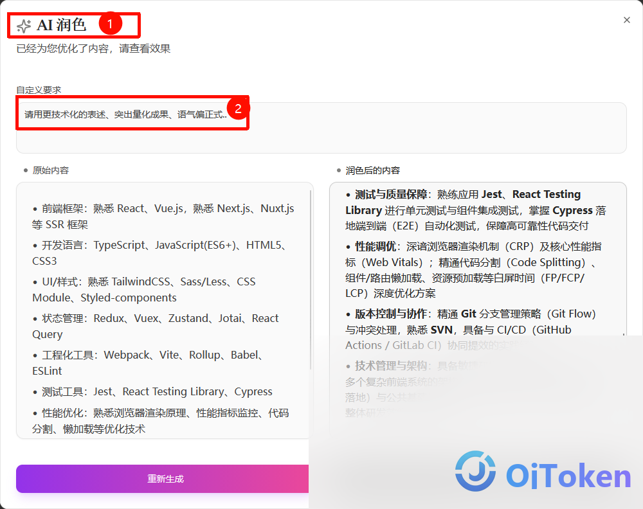The image size is (643, 509).
Task: Click the AI 润色 dialog title
Action: 62,26
